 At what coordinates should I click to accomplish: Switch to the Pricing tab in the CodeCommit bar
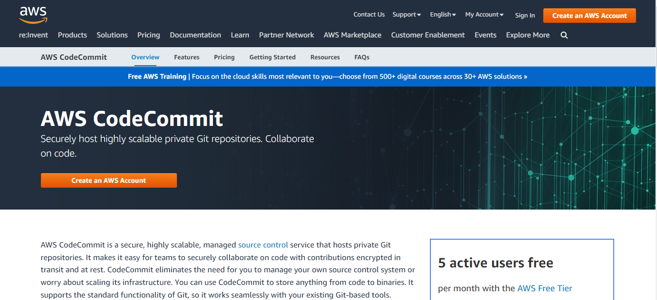click(x=224, y=57)
